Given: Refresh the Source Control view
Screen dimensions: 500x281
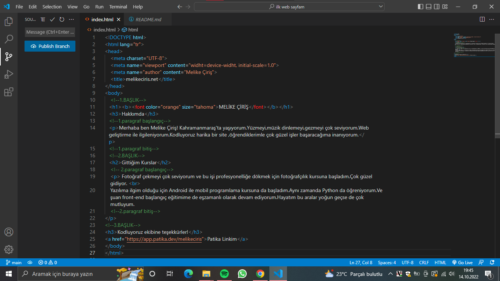Looking at the screenshot, I should pyautogui.click(x=61, y=20).
